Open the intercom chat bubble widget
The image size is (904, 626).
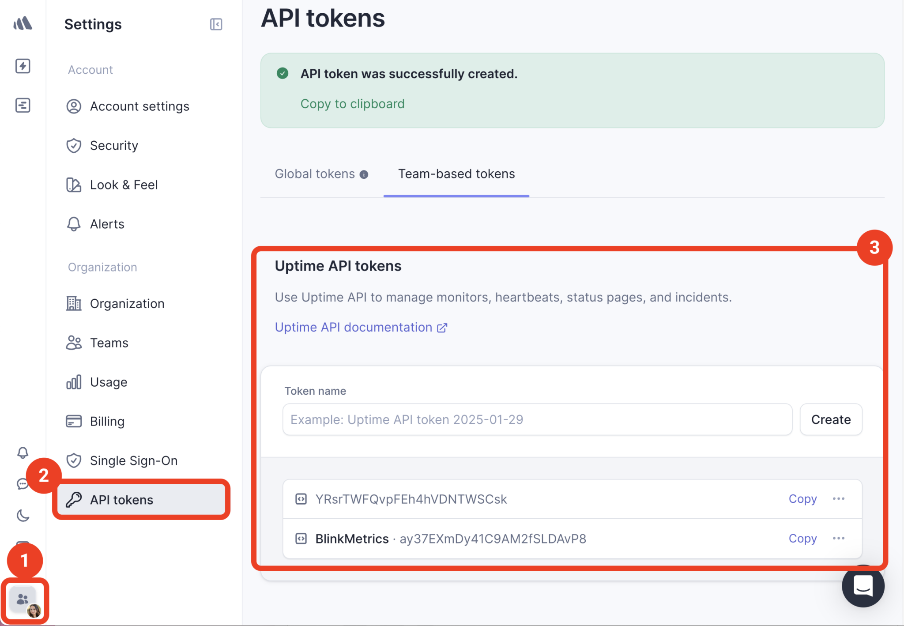point(863,586)
